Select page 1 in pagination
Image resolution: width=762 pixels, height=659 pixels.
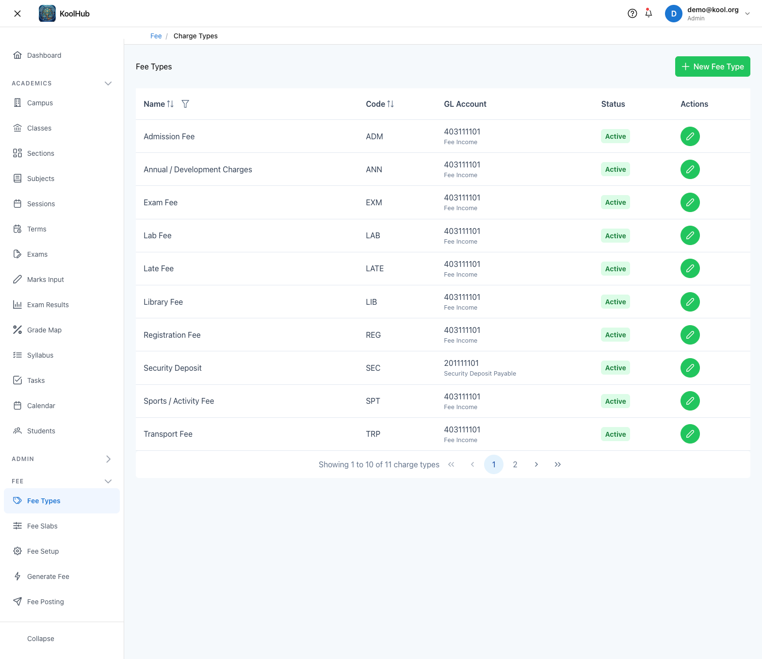pyautogui.click(x=494, y=464)
